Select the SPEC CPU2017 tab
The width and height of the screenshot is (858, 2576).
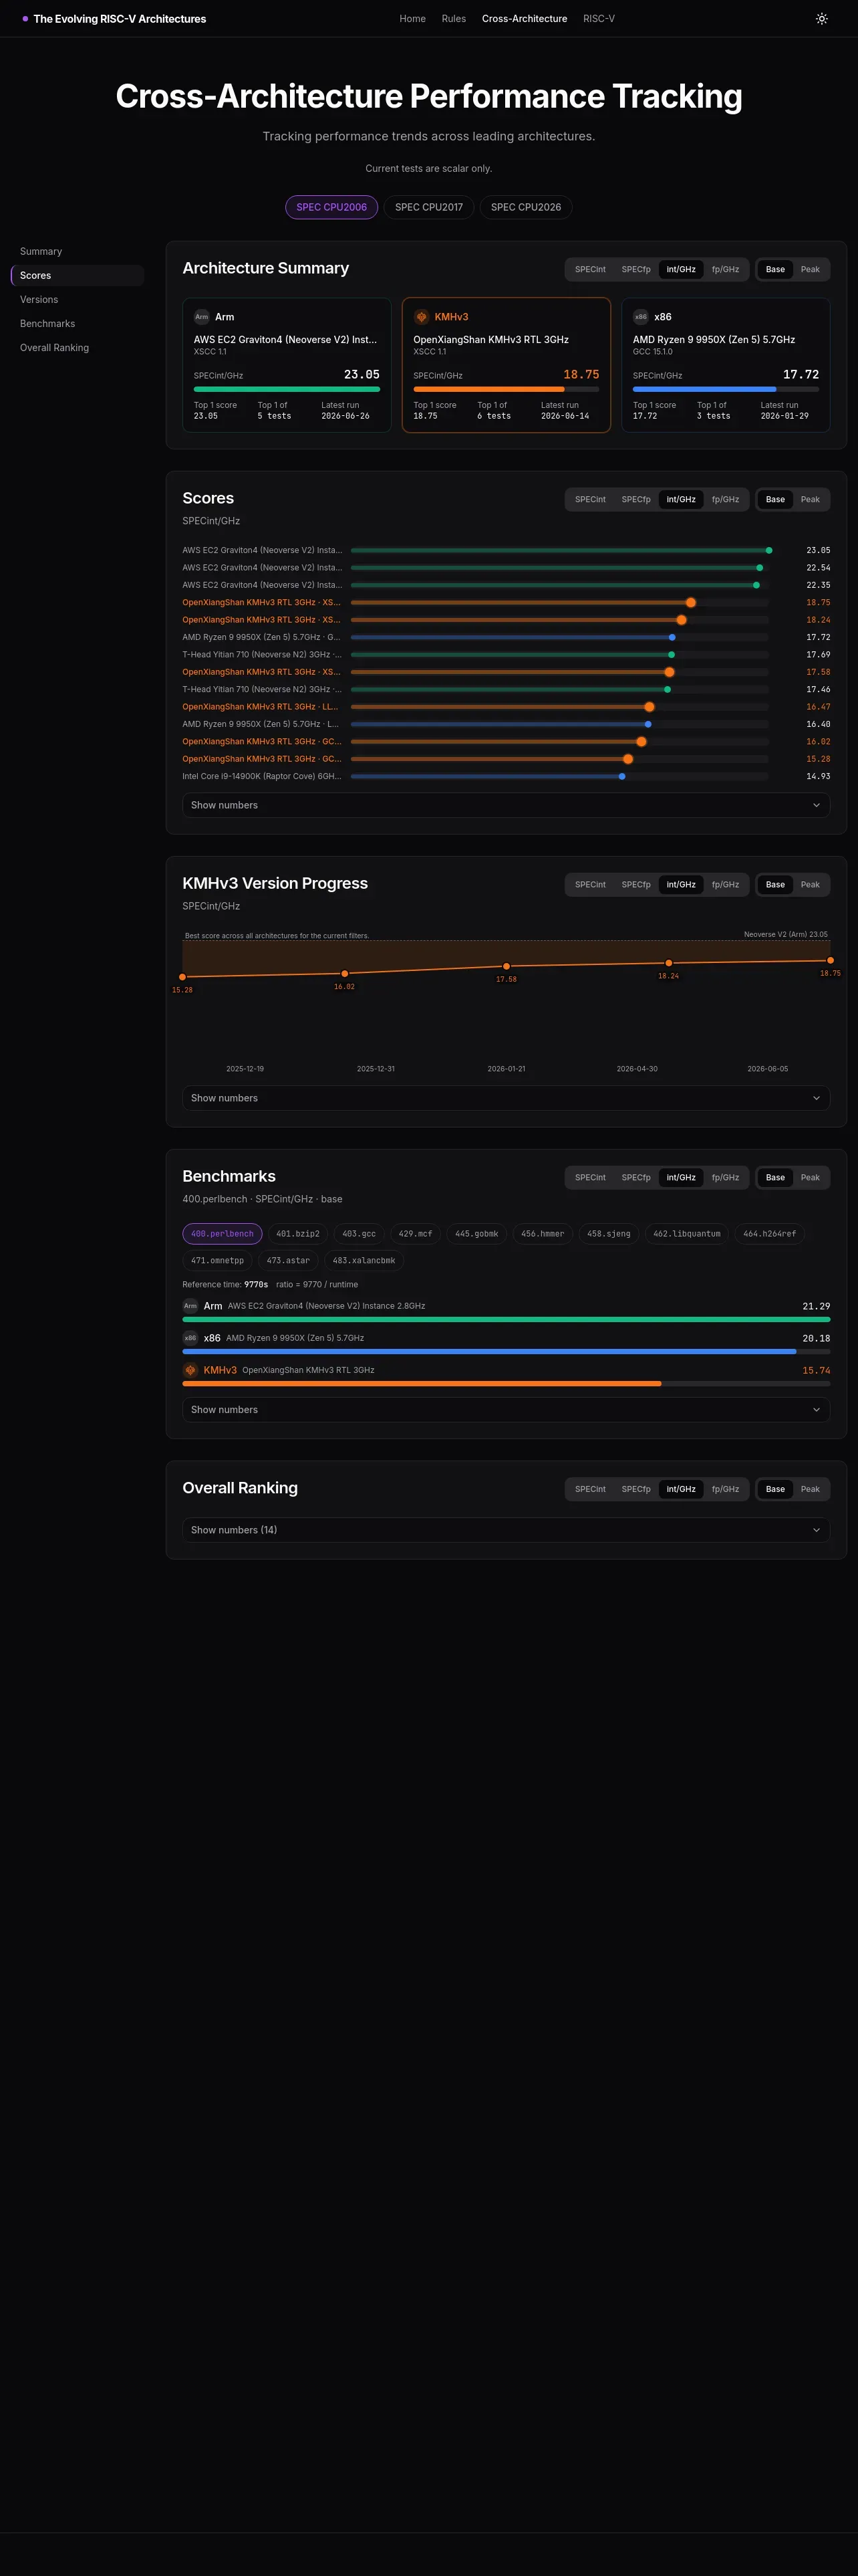[428, 207]
